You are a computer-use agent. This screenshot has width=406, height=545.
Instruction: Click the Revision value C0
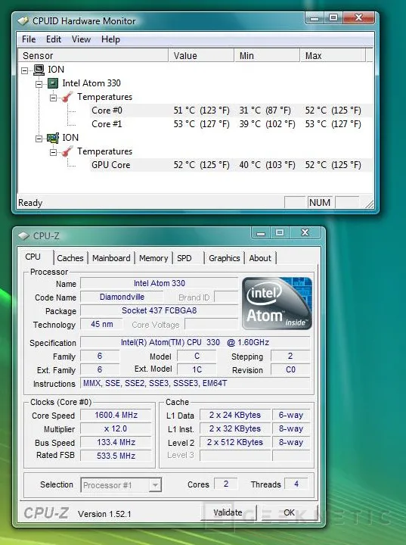coord(290,370)
